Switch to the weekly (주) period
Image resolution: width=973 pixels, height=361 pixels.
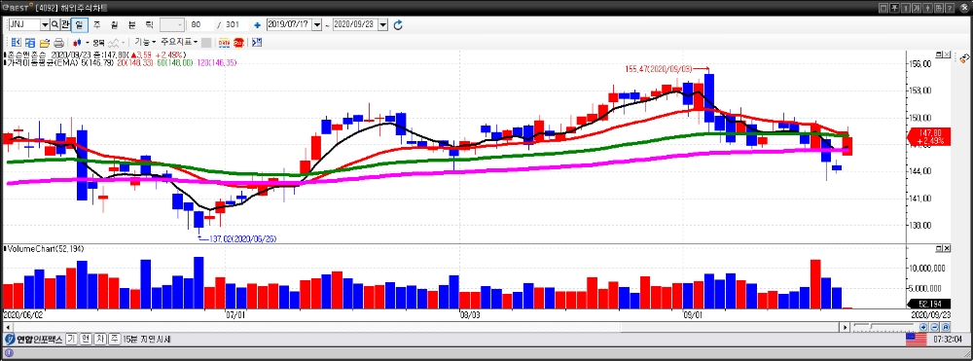click(96, 24)
